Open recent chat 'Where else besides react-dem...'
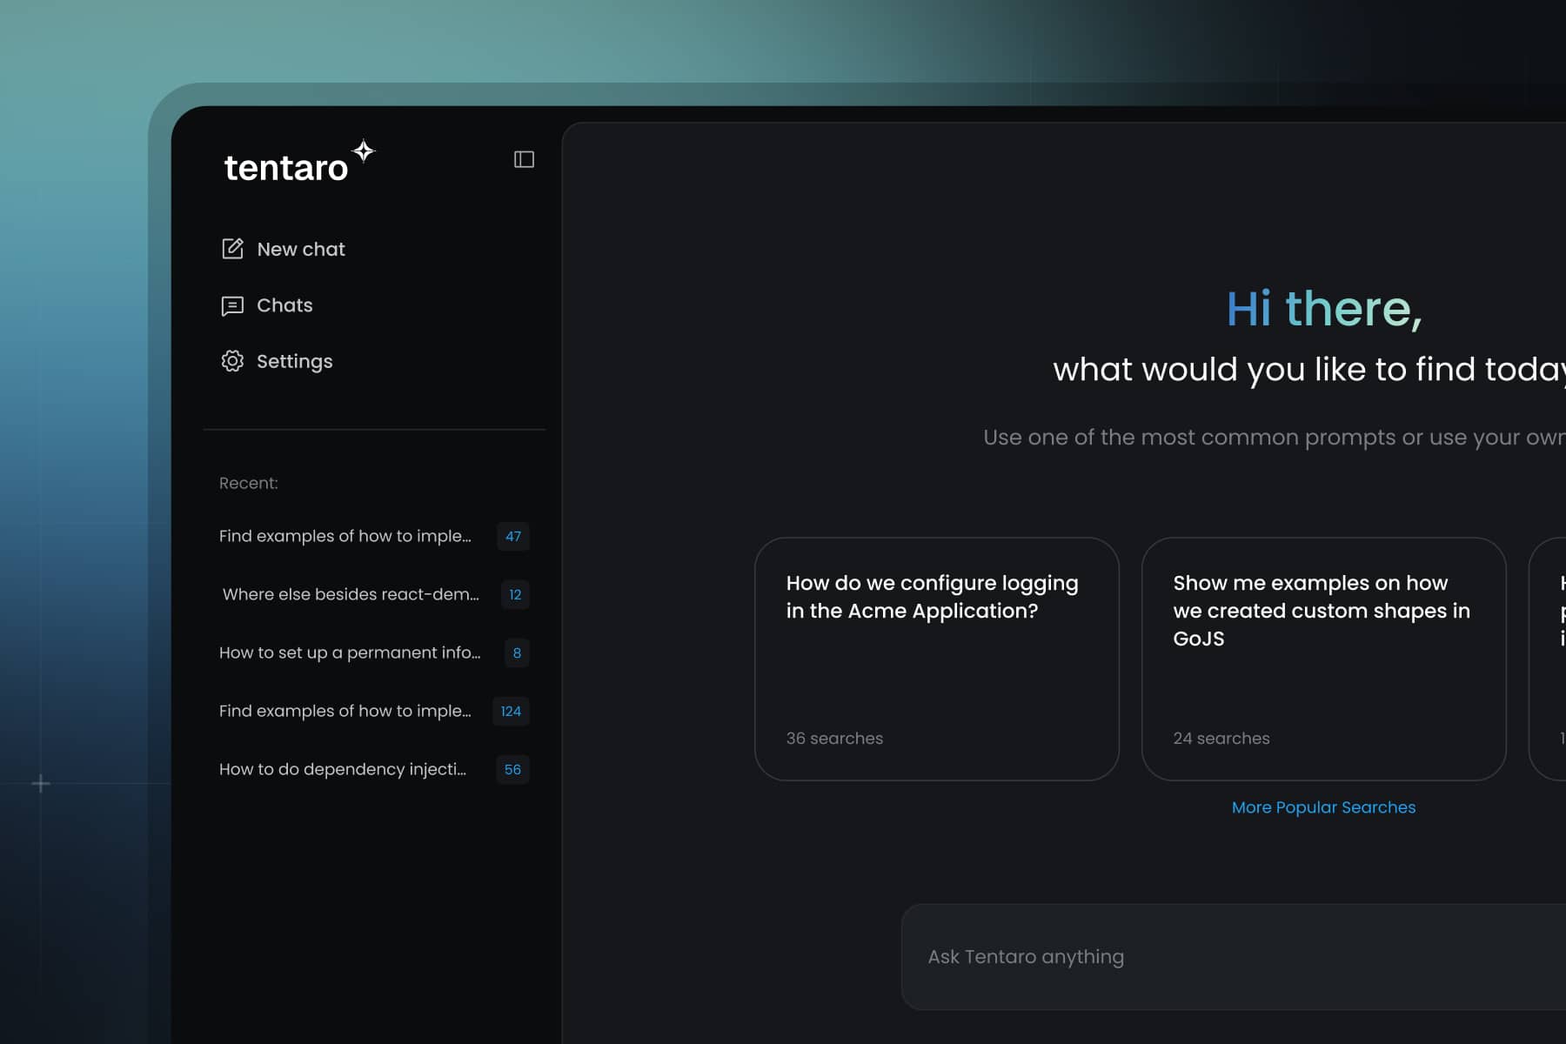Image resolution: width=1566 pixels, height=1044 pixels. [374, 594]
